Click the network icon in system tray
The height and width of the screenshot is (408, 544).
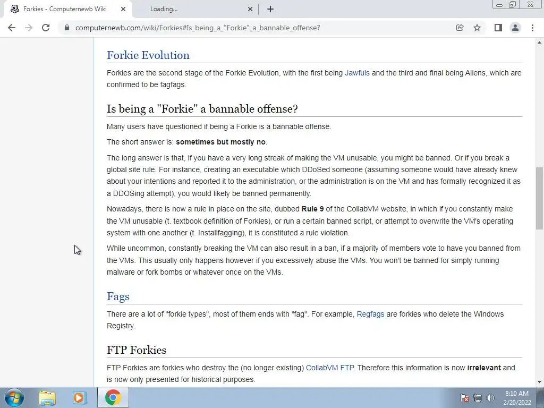click(x=478, y=398)
